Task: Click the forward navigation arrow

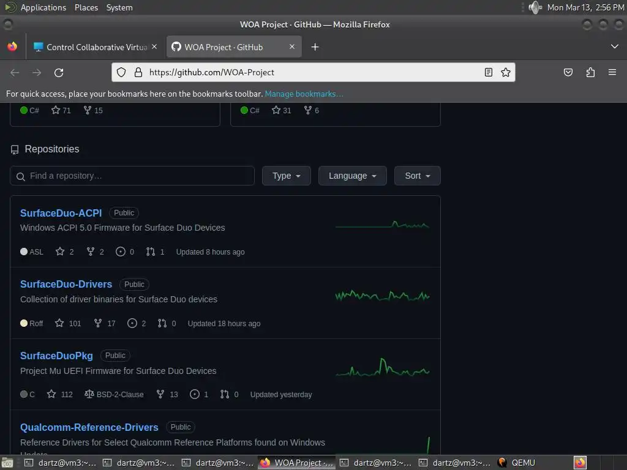Action: pyautogui.click(x=37, y=72)
